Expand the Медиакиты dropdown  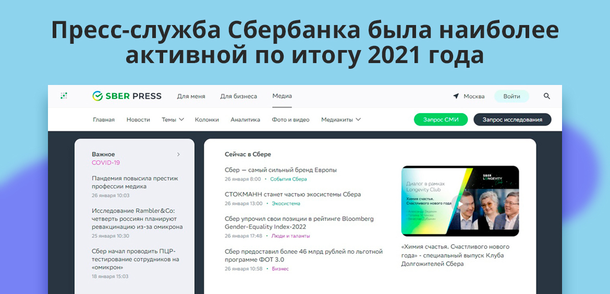(x=341, y=120)
